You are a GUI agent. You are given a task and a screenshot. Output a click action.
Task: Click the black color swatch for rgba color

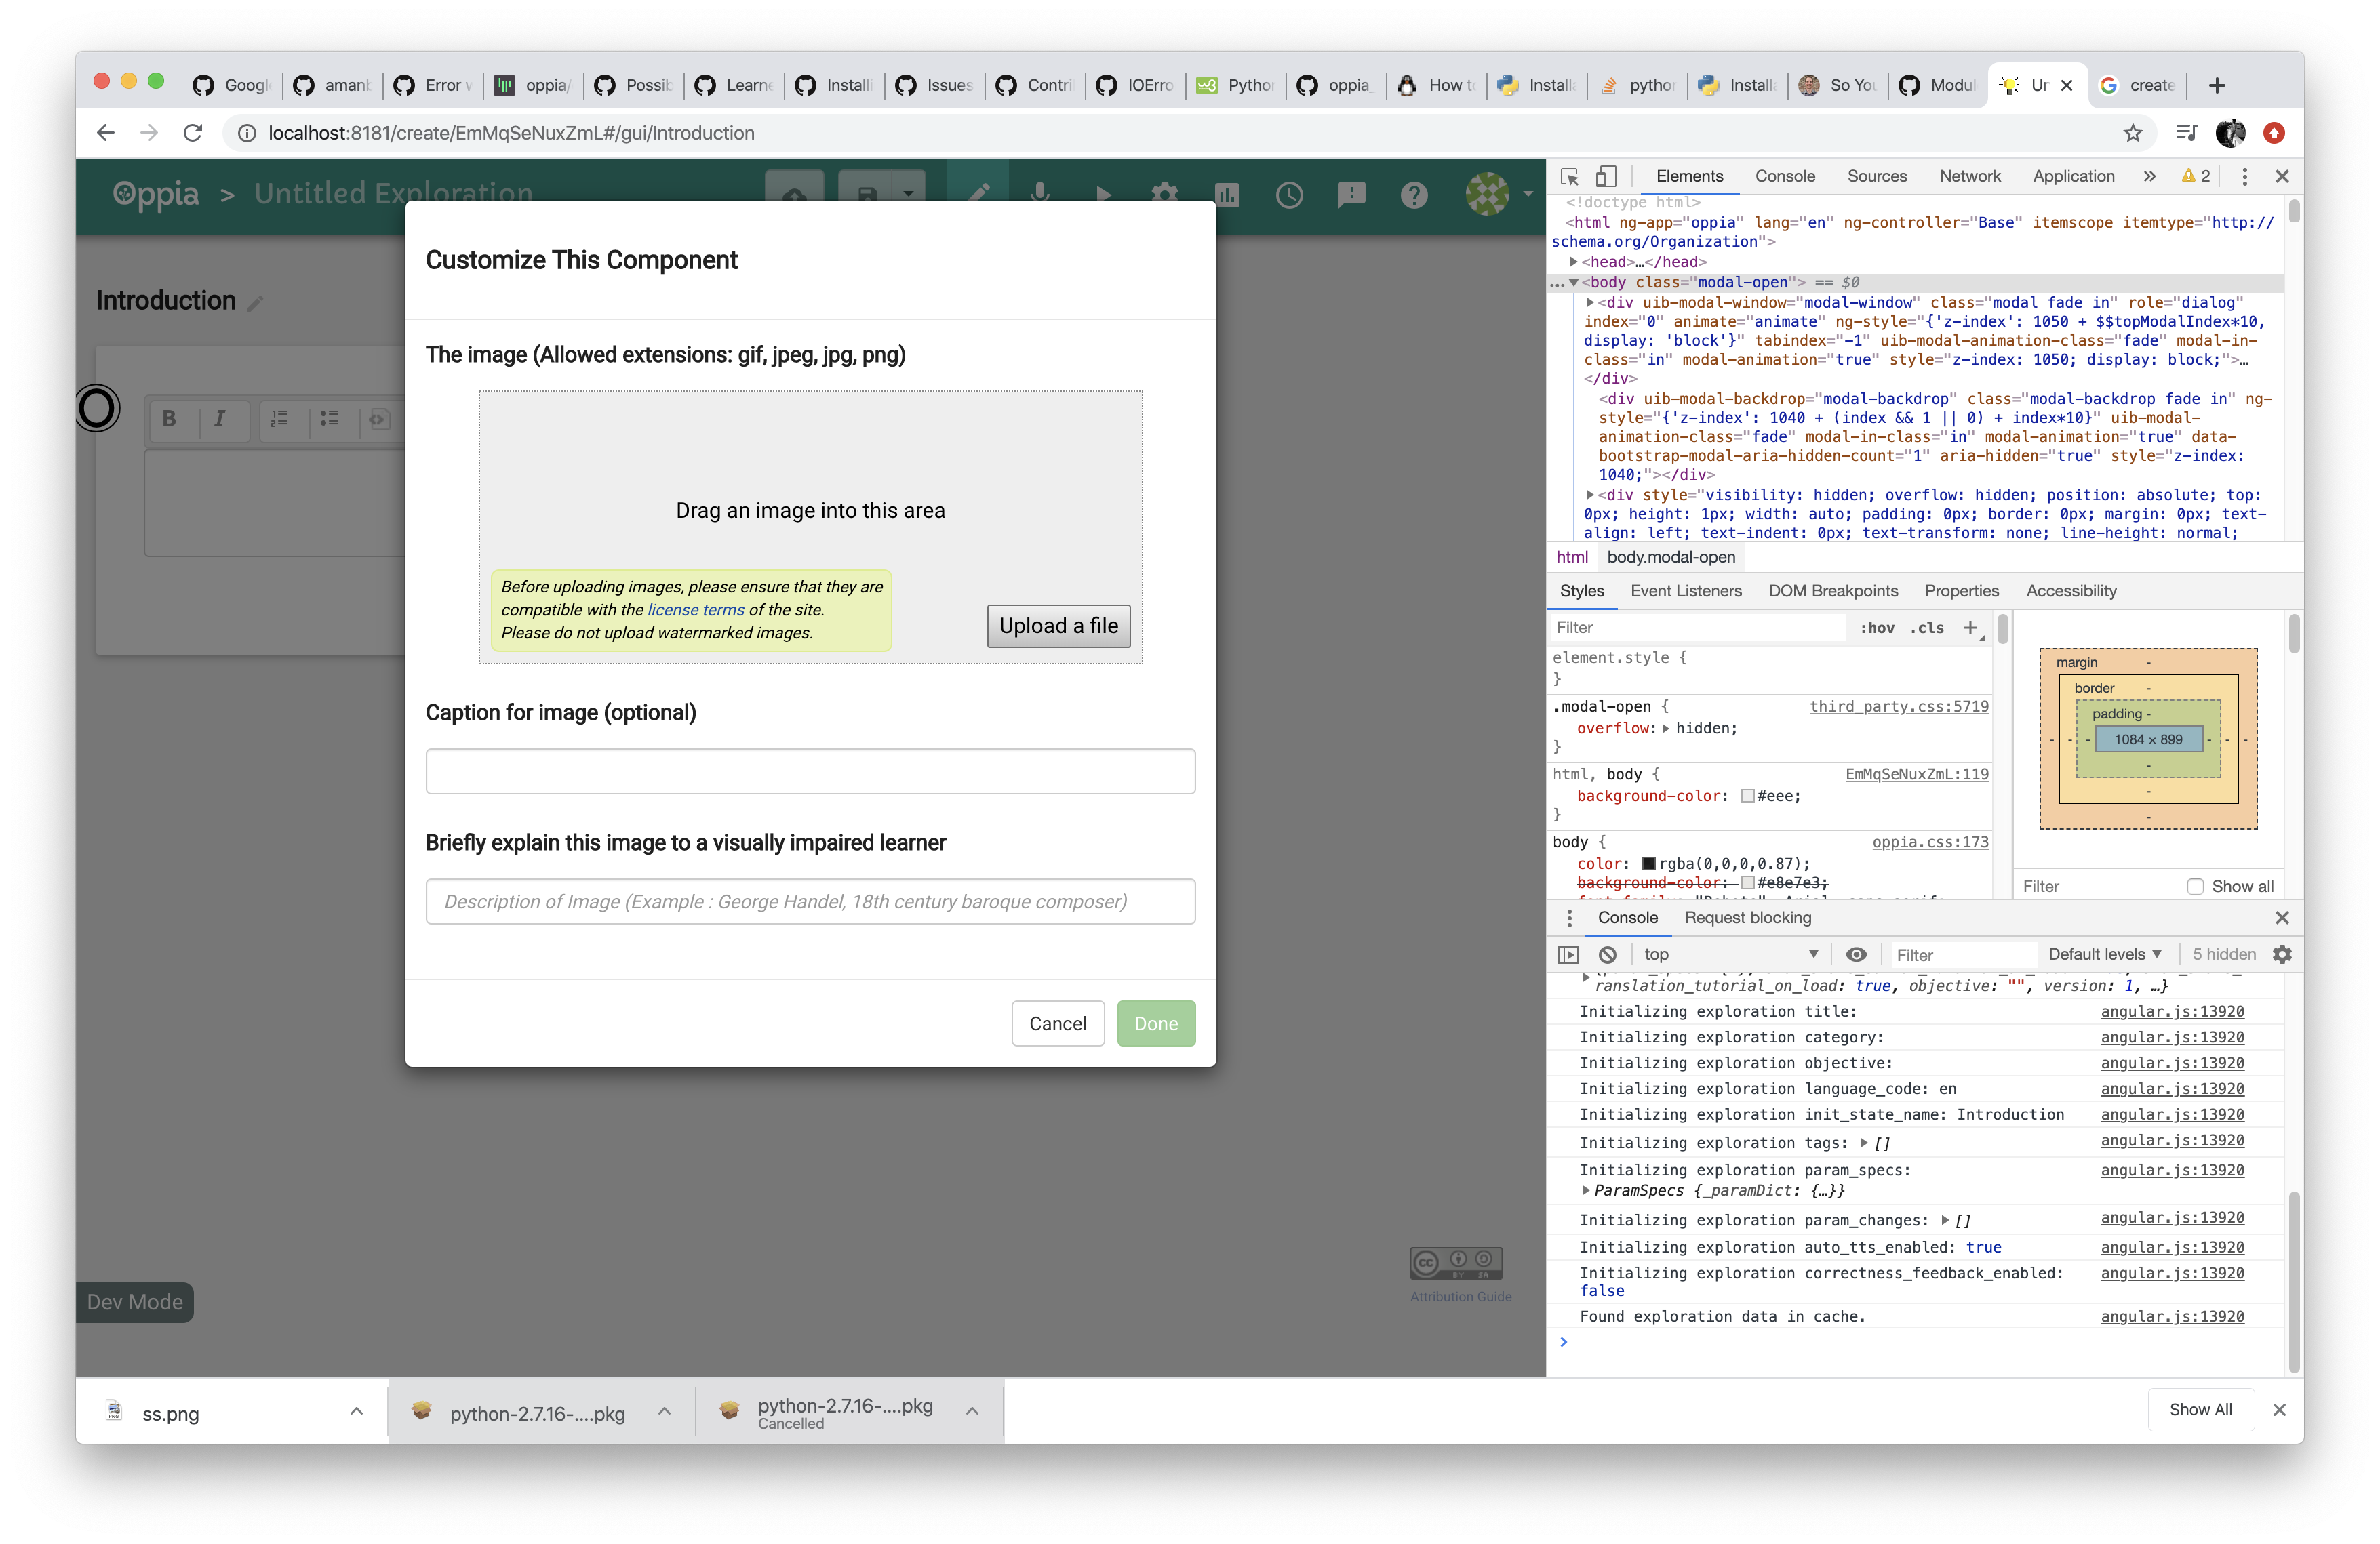1649,864
